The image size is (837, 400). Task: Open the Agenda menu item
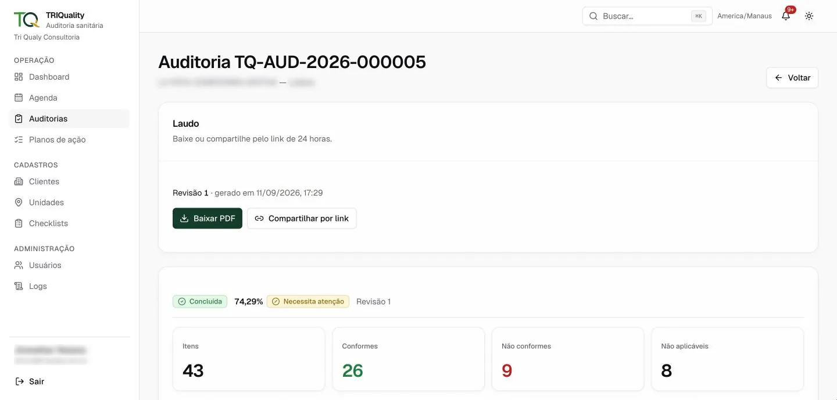[x=70, y=98]
